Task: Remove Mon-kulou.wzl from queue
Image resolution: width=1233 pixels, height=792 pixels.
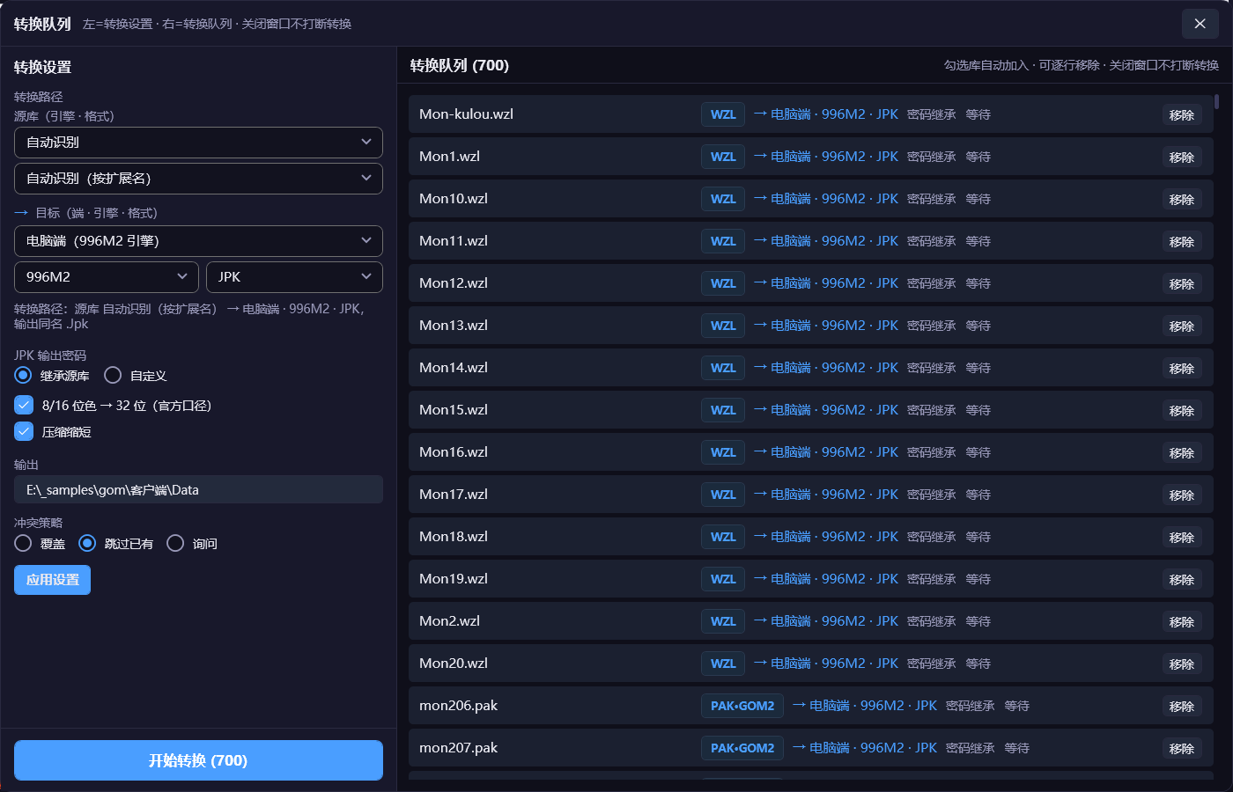Action: click(1182, 115)
